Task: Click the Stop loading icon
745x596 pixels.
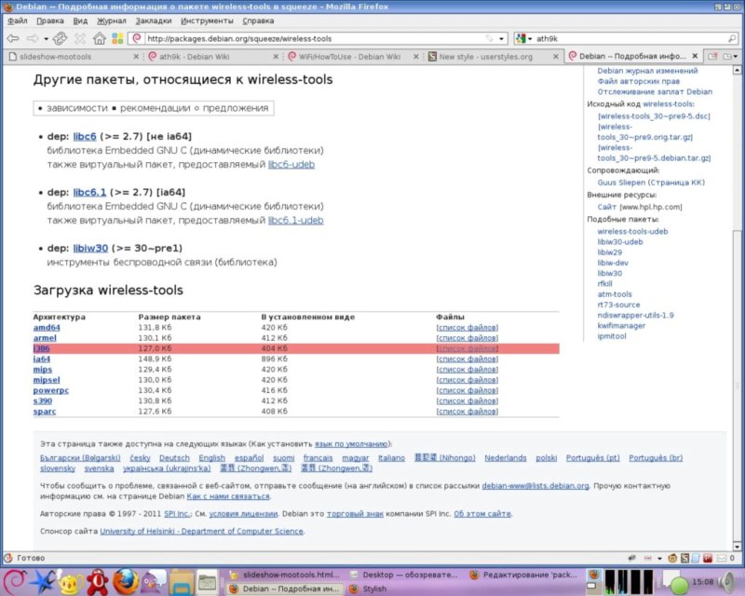Action: tap(80, 38)
